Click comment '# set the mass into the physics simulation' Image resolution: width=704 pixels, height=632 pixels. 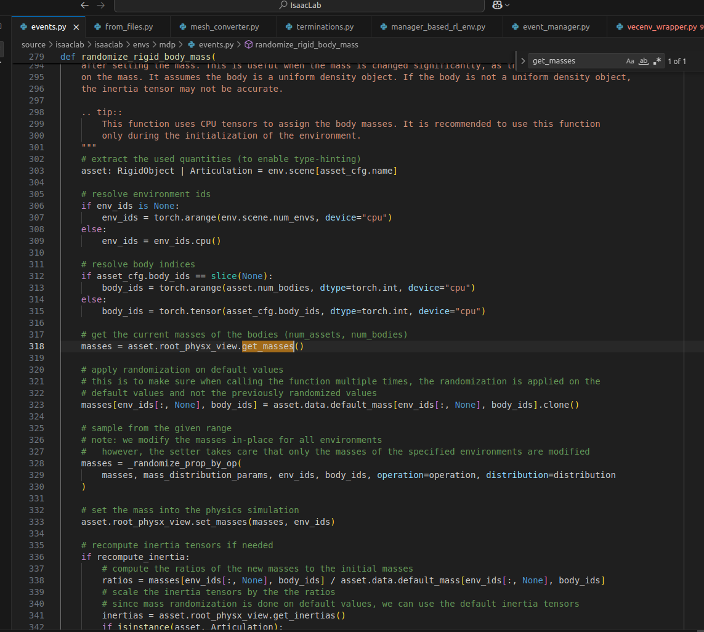pyautogui.click(x=190, y=510)
